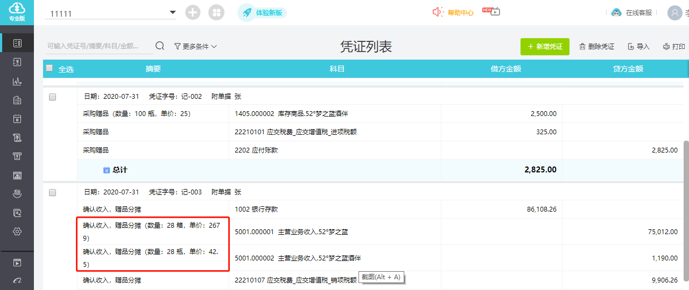Click the round four-square grid icon
Screen dimensions: 689x290
[x=216, y=12]
